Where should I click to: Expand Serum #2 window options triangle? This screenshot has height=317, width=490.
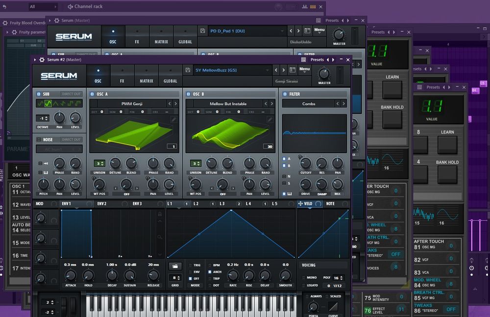(x=35, y=60)
